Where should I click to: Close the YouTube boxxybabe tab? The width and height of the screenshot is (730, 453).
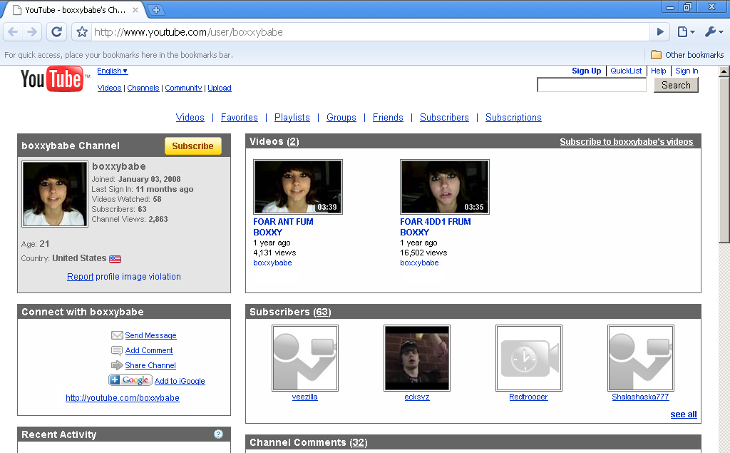(x=135, y=10)
